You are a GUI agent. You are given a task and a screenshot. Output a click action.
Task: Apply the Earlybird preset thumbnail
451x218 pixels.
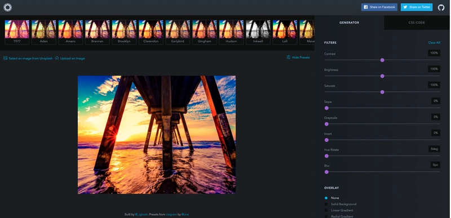(178, 32)
